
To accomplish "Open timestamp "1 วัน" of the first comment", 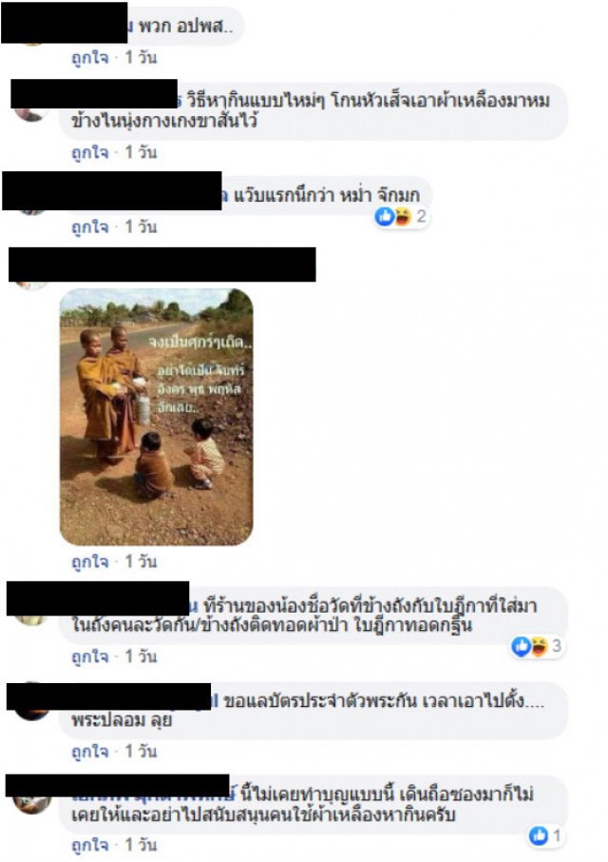I will pos(141,57).
